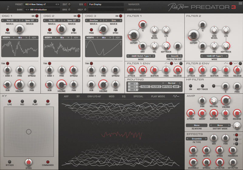Click the Effects LENGTH knob
Viewport: 243px width, 170px height.
coord(193,150)
